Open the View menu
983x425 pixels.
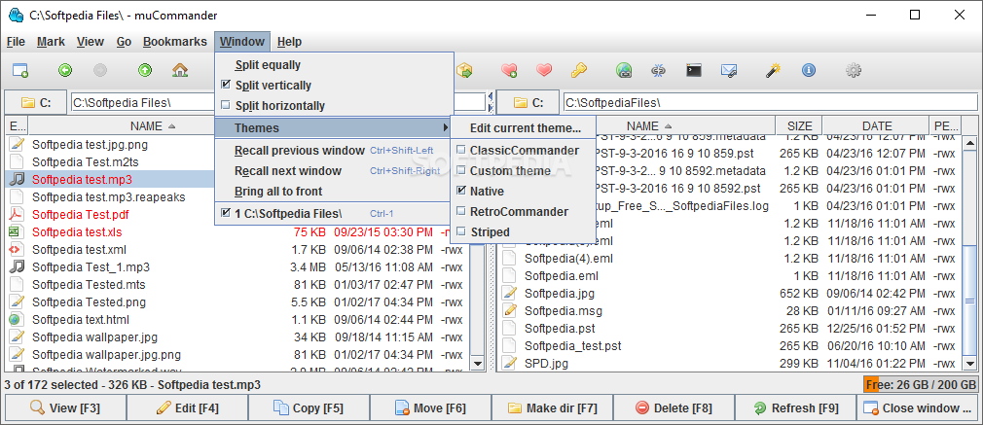click(x=91, y=42)
